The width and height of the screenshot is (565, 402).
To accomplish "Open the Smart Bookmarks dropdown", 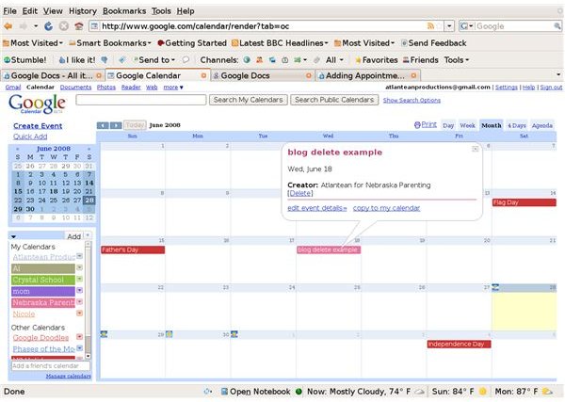I will point(110,43).
